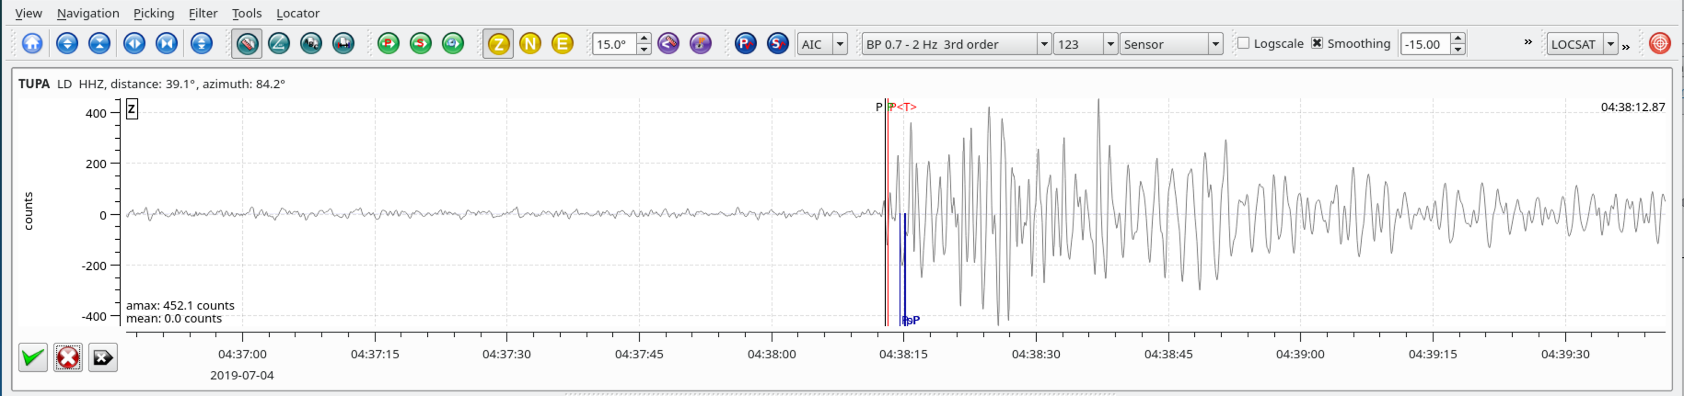Click the scale traces to visible amplitudes icon

[201, 44]
